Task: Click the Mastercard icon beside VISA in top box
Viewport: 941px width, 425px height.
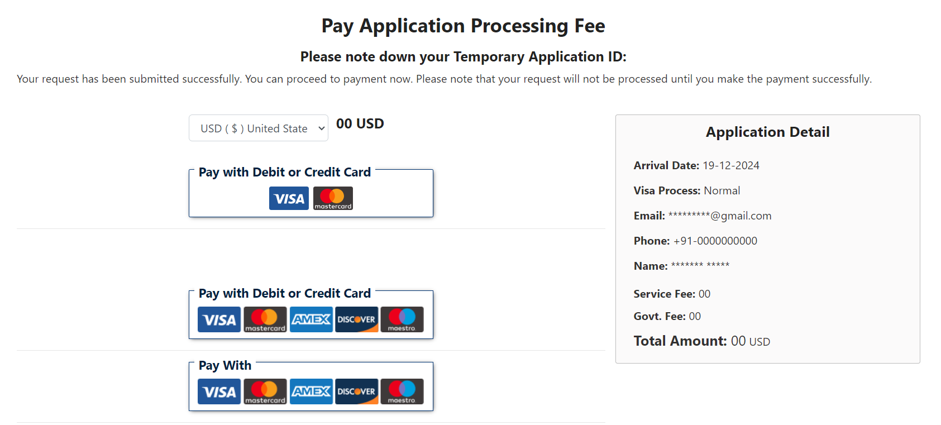Action: pos(333,198)
